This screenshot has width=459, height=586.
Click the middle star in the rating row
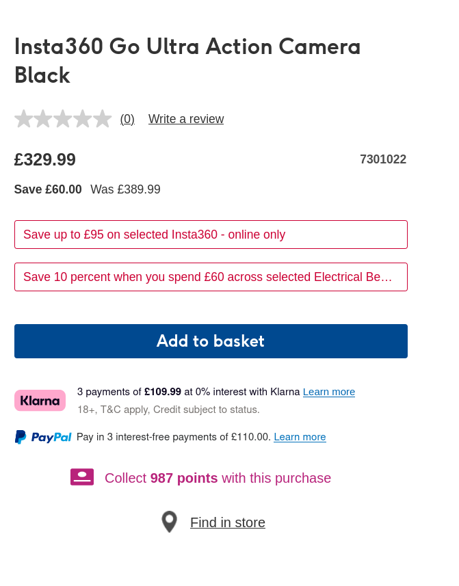(63, 118)
